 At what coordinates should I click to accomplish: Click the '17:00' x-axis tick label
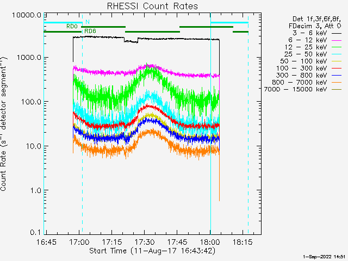point(79,242)
